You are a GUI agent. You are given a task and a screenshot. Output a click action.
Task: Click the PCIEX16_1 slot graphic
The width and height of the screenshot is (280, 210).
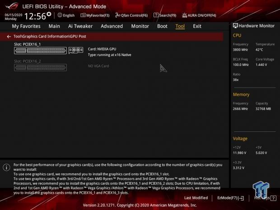(40, 51)
